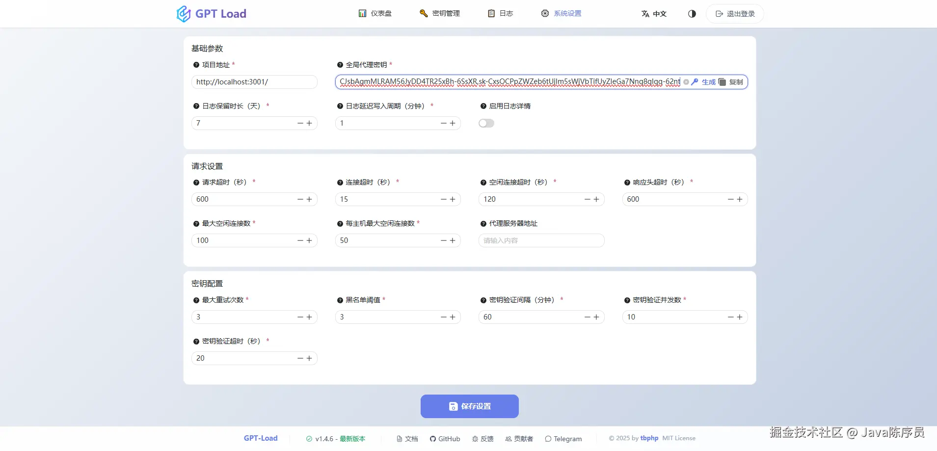937x451 pixels.
Task: Decrease 日志延迟写入周期 with minus button
Action: coord(444,123)
